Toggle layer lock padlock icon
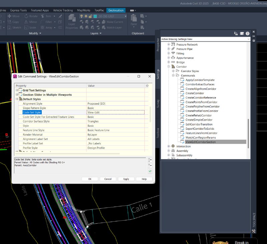This screenshot has height=244, width=267. [90, 16]
